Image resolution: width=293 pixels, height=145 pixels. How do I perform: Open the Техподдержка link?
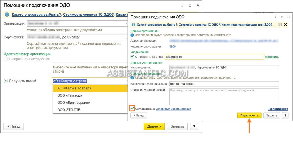pyautogui.click(x=278, y=109)
